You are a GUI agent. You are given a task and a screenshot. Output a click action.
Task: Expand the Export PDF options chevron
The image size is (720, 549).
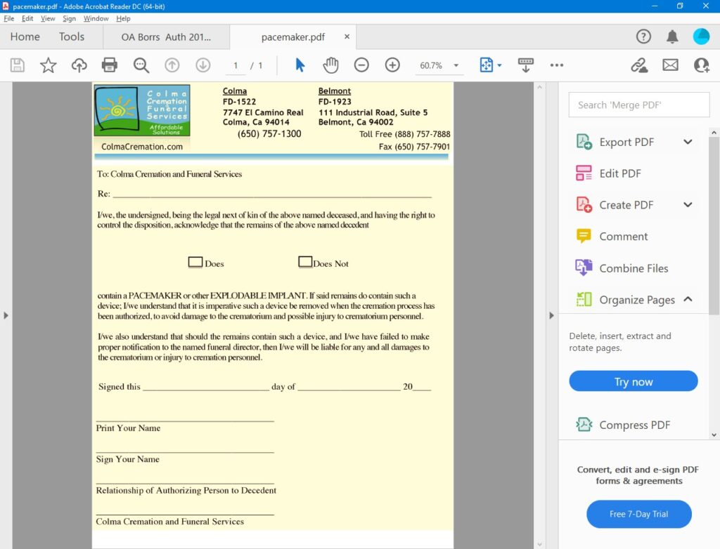(686, 141)
